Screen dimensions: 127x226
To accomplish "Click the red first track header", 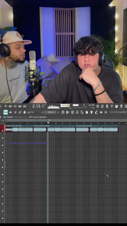I will [x=3, y=128].
